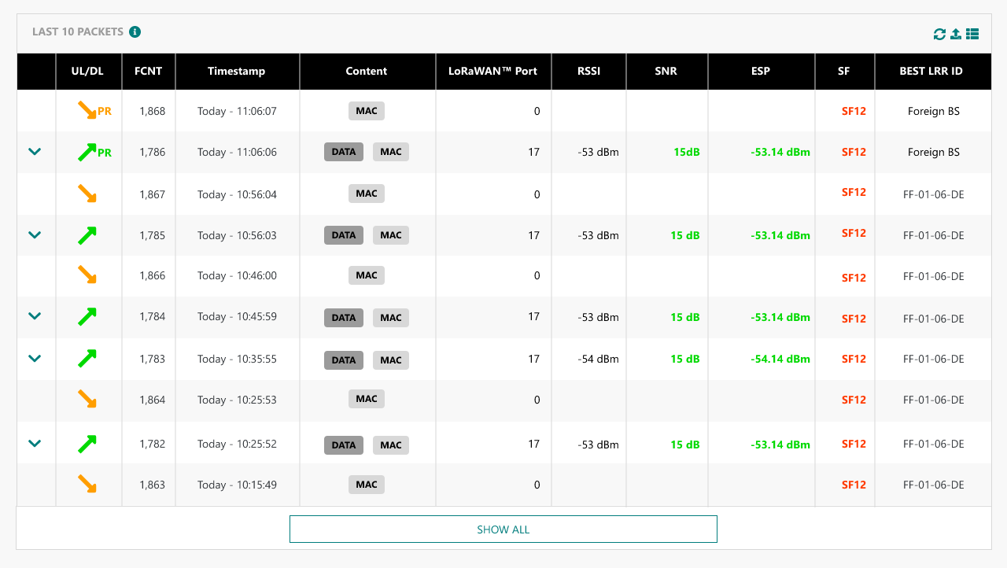Click the DATA badge for FCNT 1,785

coord(344,235)
